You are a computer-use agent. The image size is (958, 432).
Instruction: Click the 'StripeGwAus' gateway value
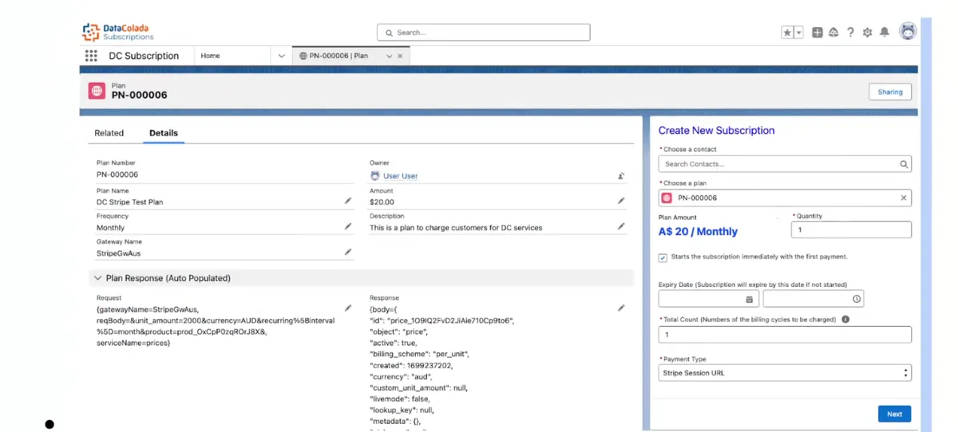tap(118, 253)
